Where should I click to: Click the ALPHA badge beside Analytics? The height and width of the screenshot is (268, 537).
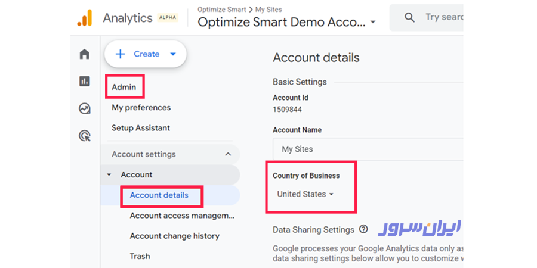168,18
